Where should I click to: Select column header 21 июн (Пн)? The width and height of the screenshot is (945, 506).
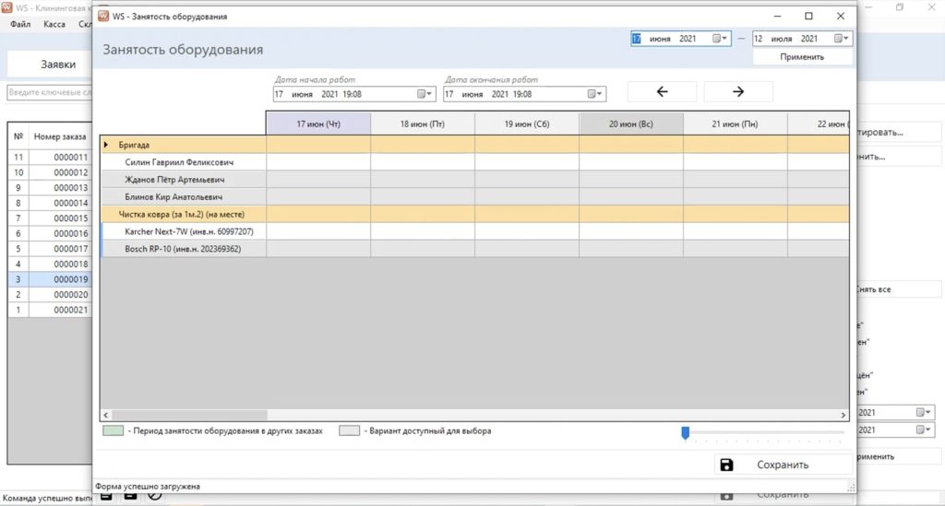[x=736, y=124]
